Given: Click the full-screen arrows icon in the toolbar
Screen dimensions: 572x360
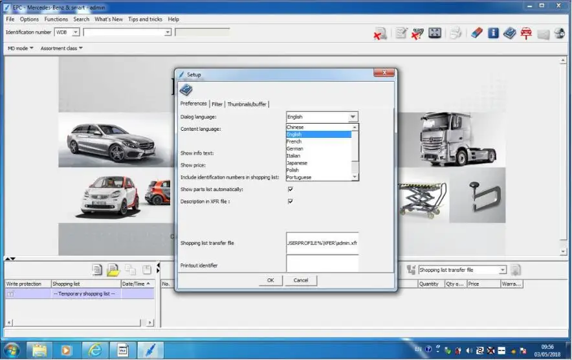Looking at the screenshot, I should click(435, 33).
